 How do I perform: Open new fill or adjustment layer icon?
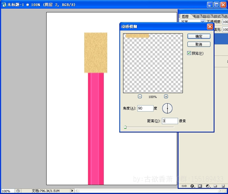(x=208, y=186)
